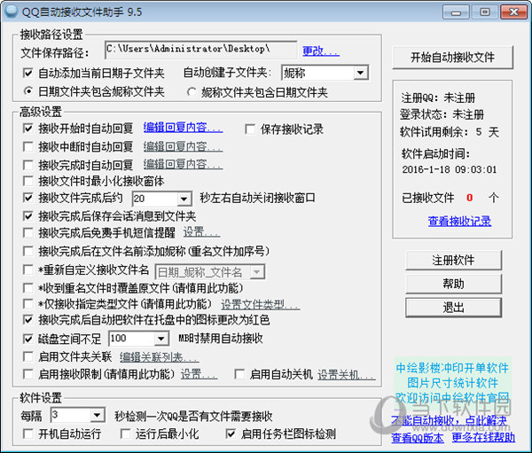This screenshot has width=532, height=453.
Task: Toggle 接收文件完成后约 checkbox
Action: [x=27, y=198]
